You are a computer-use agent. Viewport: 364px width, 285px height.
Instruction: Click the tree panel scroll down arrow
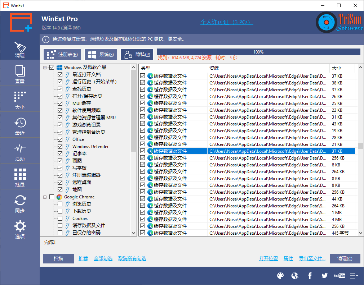coord(133,233)
